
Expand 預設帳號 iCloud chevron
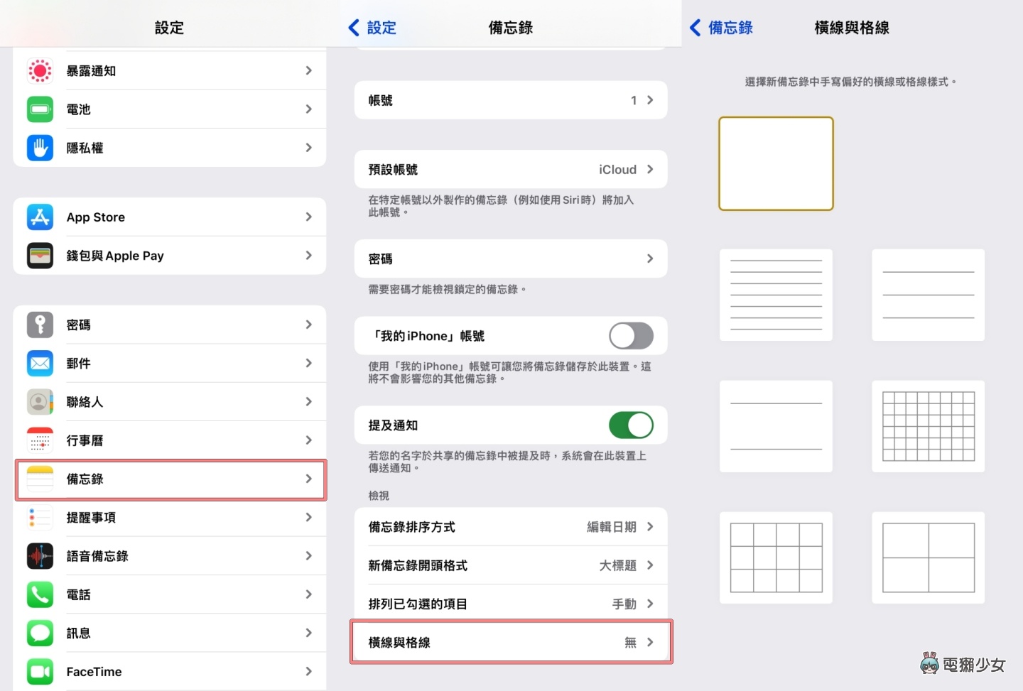point(649,170)
